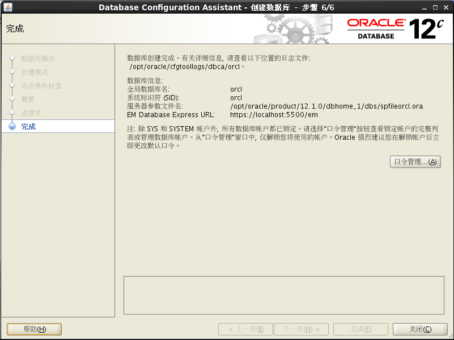The image size is (454, 340).
Task: Select the 概要 step in sidebar
Action: [28, 99]
